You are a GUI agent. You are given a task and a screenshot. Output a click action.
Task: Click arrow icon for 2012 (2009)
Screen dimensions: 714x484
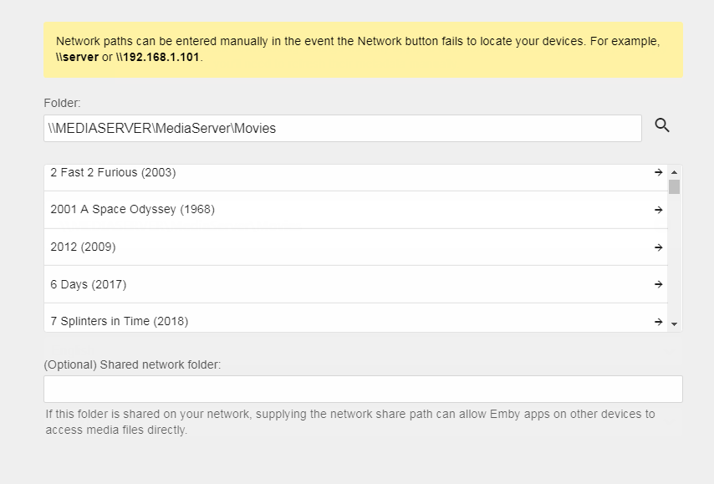659,247
